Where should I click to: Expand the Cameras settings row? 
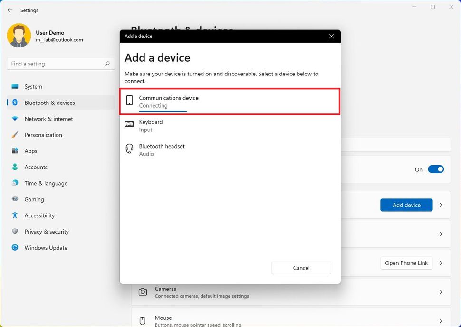coord(441,292)
